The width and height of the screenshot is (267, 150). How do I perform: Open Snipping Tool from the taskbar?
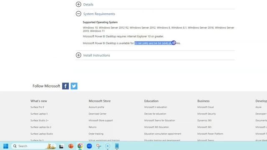98,146
